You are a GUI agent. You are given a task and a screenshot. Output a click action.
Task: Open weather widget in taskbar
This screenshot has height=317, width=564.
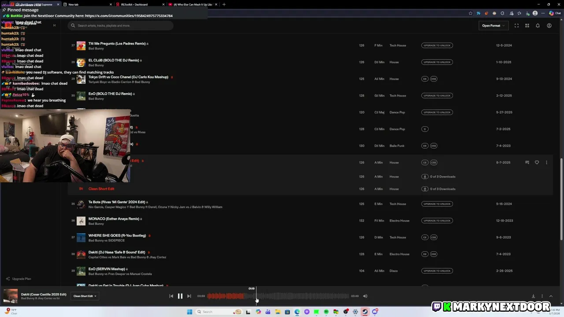pos(11,311)
